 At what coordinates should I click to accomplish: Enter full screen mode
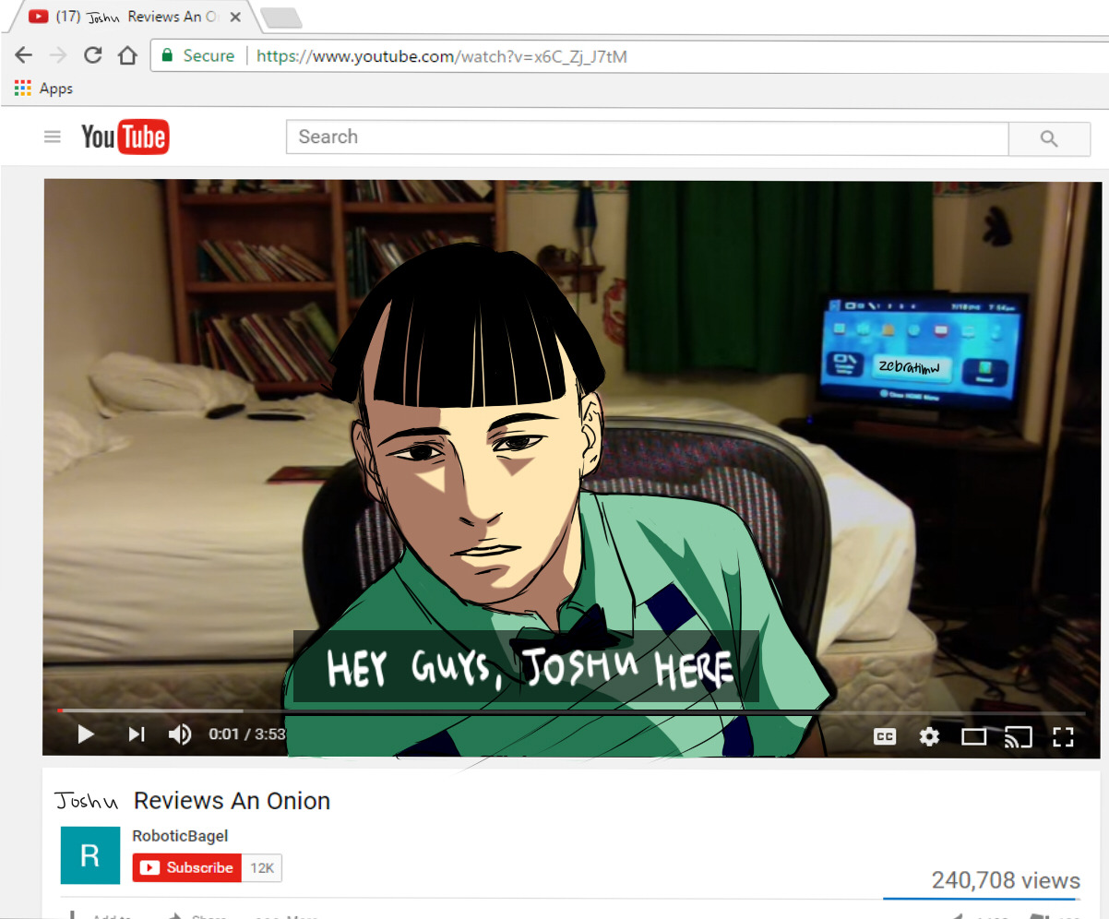pyautogui.click(x=1064, y=736)
